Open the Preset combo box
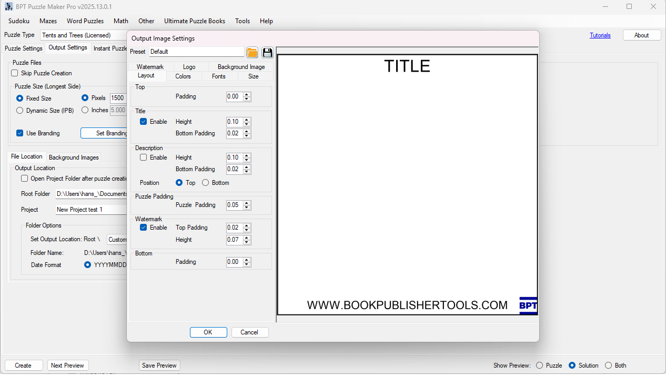The width and height of the screenshot is (666, 375). tap(197, 52)
